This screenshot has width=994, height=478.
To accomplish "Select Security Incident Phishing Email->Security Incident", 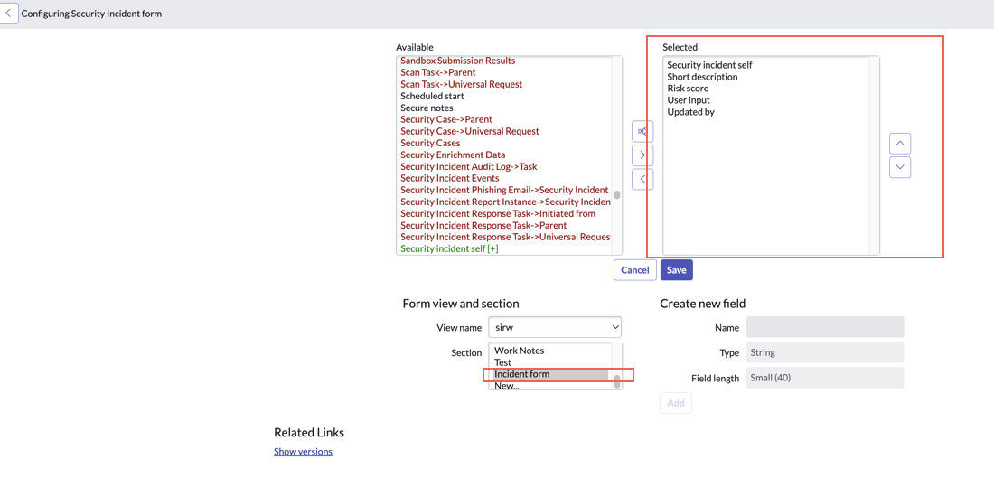I will (504, 190).
